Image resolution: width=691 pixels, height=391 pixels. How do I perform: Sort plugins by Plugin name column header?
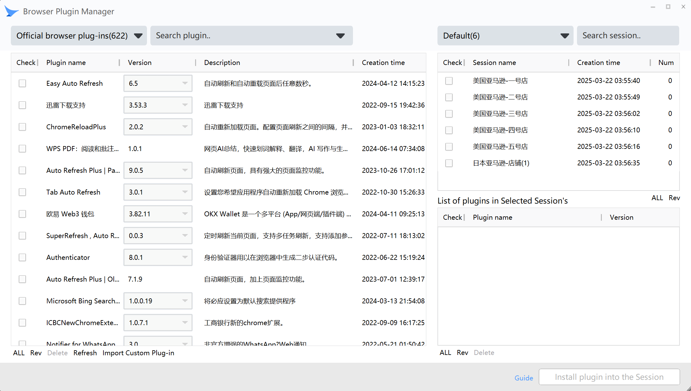[66, 62]
